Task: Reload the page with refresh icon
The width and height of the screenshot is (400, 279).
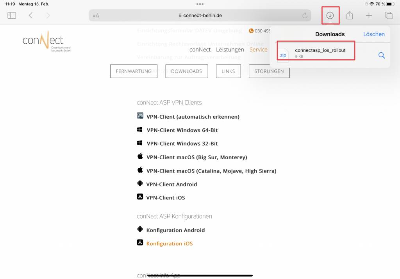Action: (x=305, y=16)
